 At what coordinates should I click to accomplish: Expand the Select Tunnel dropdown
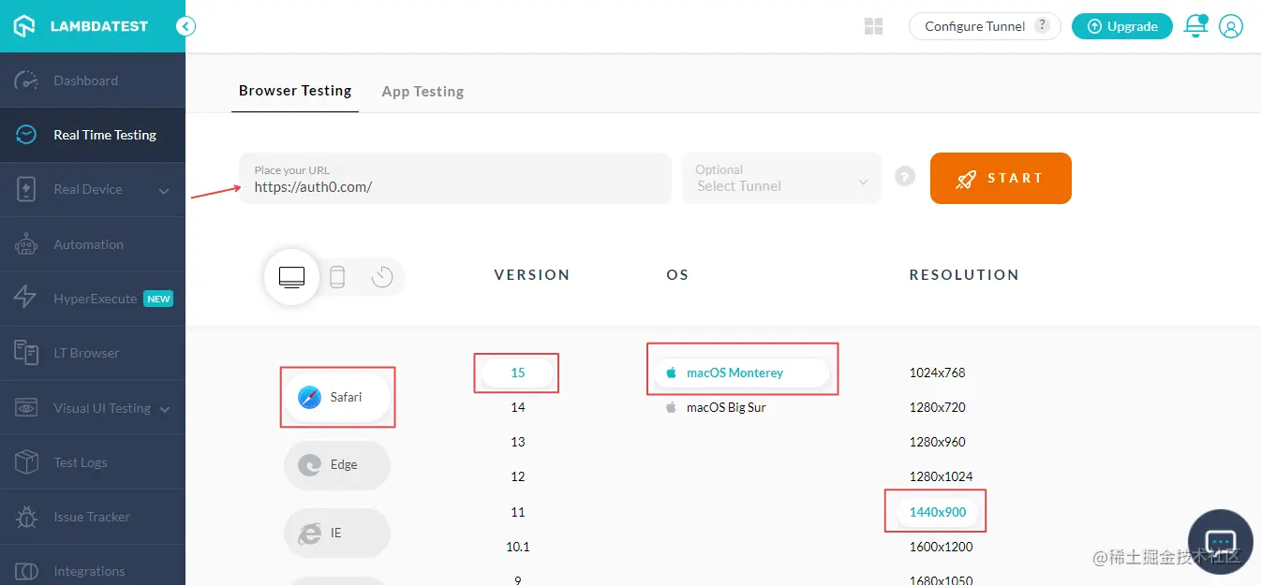coord(781,178)
